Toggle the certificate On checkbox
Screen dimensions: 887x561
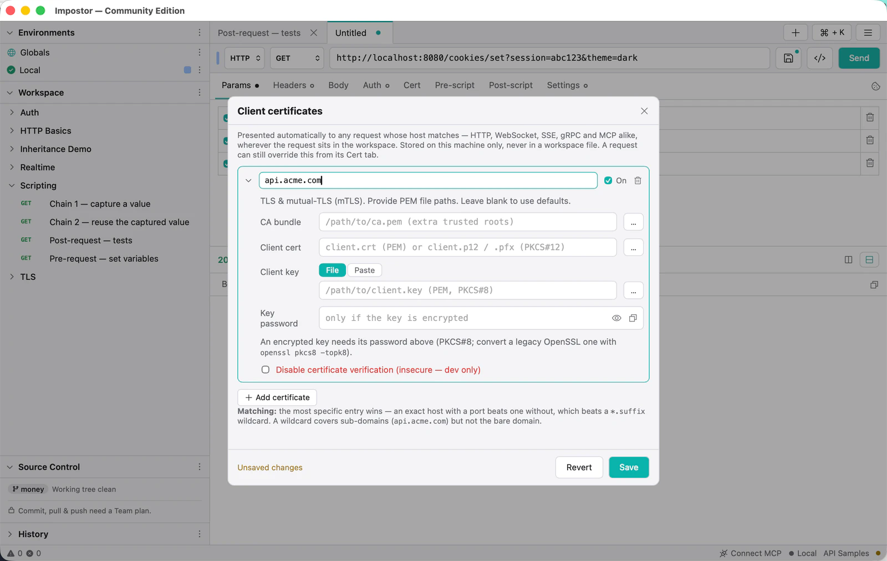pos(608,181)
